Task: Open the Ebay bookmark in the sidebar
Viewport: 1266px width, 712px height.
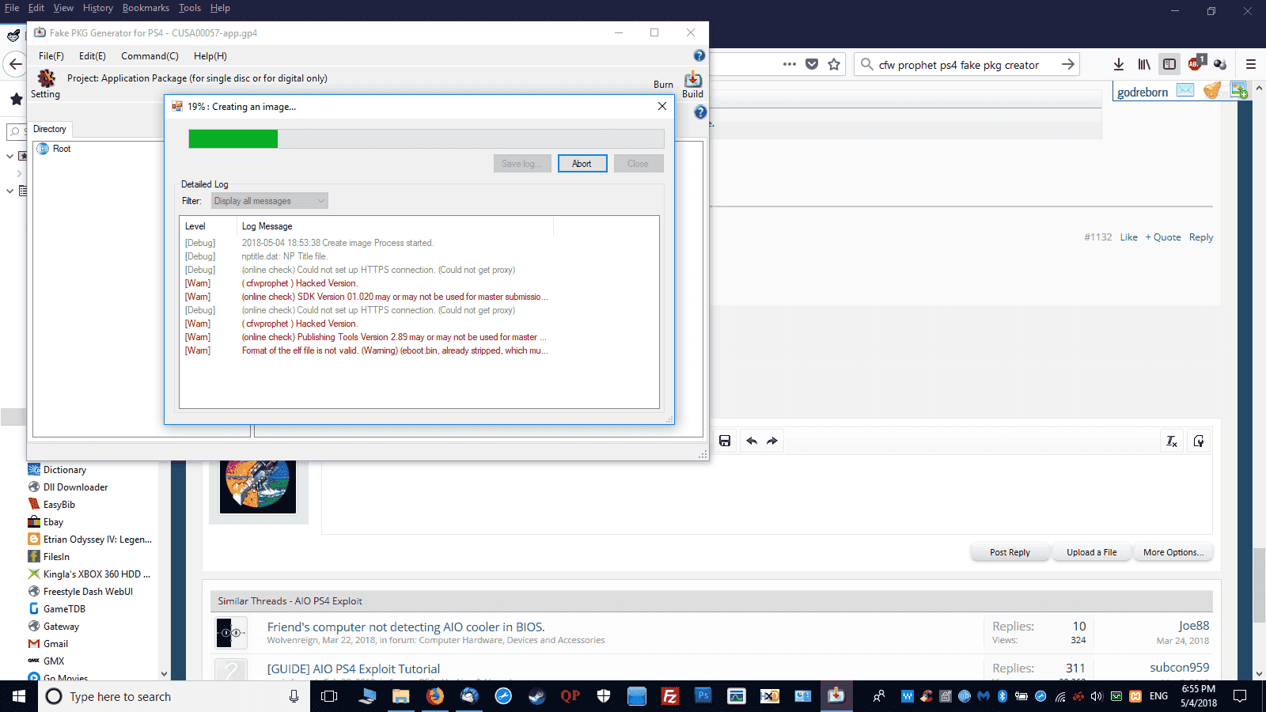Action: (x=53, y=522)
